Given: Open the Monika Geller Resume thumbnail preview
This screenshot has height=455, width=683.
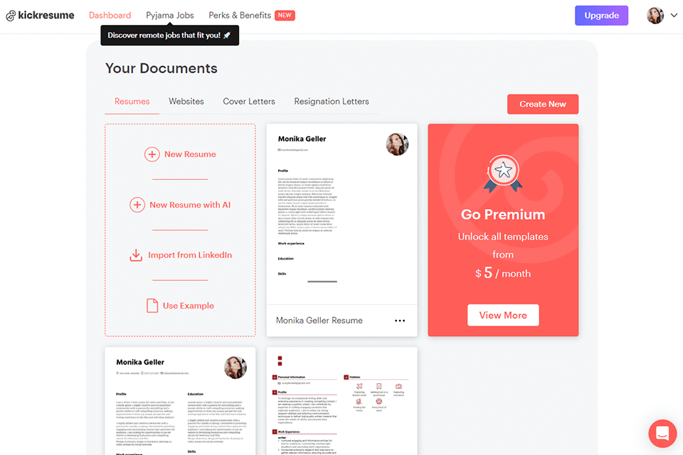Looking at the screenshot, I should pos(342,214).
